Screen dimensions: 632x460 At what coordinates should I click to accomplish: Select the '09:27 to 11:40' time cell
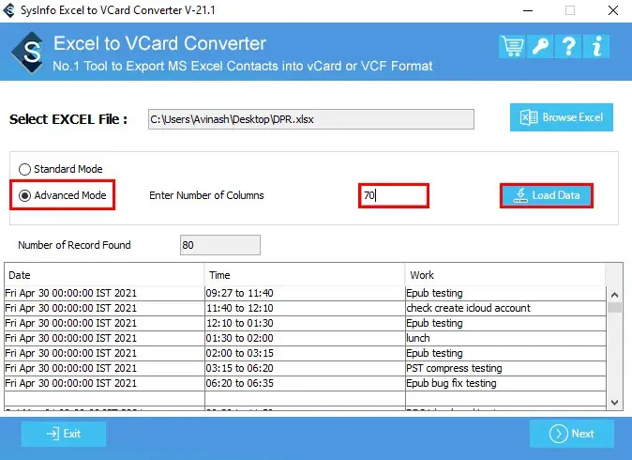pos(305,293)
